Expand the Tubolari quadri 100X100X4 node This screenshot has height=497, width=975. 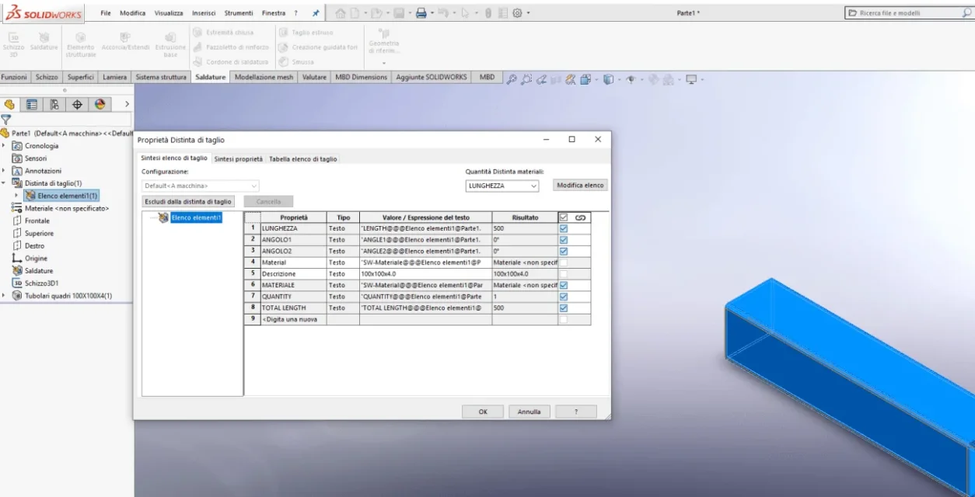click(x=4, y=296)
